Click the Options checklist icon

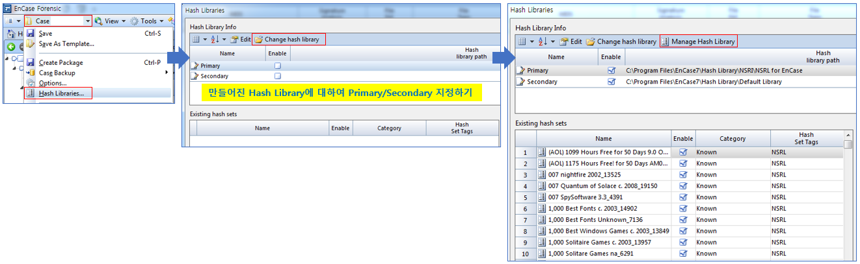(30, 83)
